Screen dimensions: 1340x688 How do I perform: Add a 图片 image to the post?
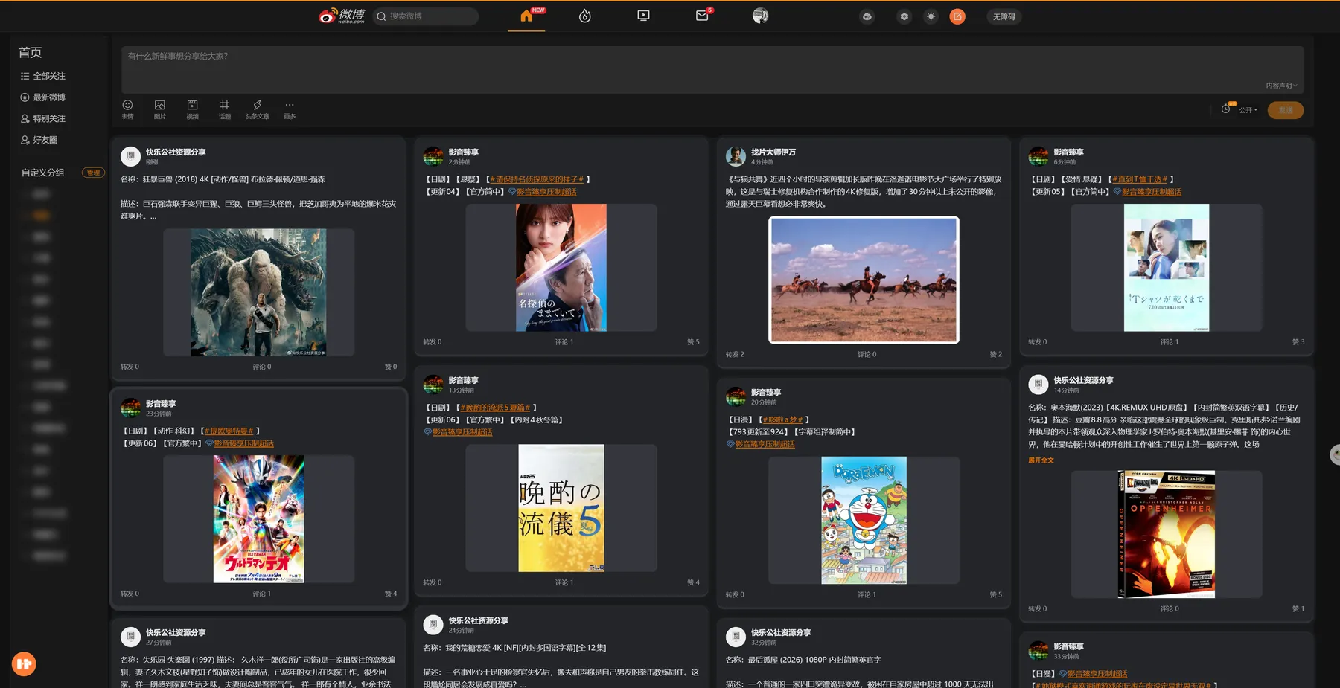tap(160, 109)
